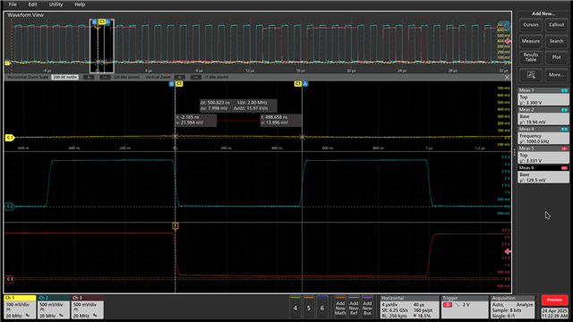
Task: Click Add New Ref
Action: (x=354, y=308)
